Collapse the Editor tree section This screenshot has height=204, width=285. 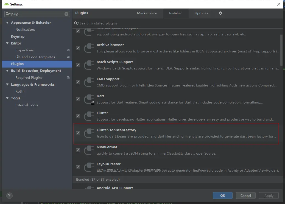click(7, 43)
